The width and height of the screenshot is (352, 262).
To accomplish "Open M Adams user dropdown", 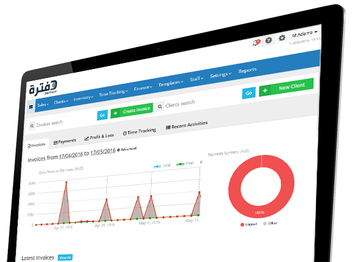I will [305, 34].
